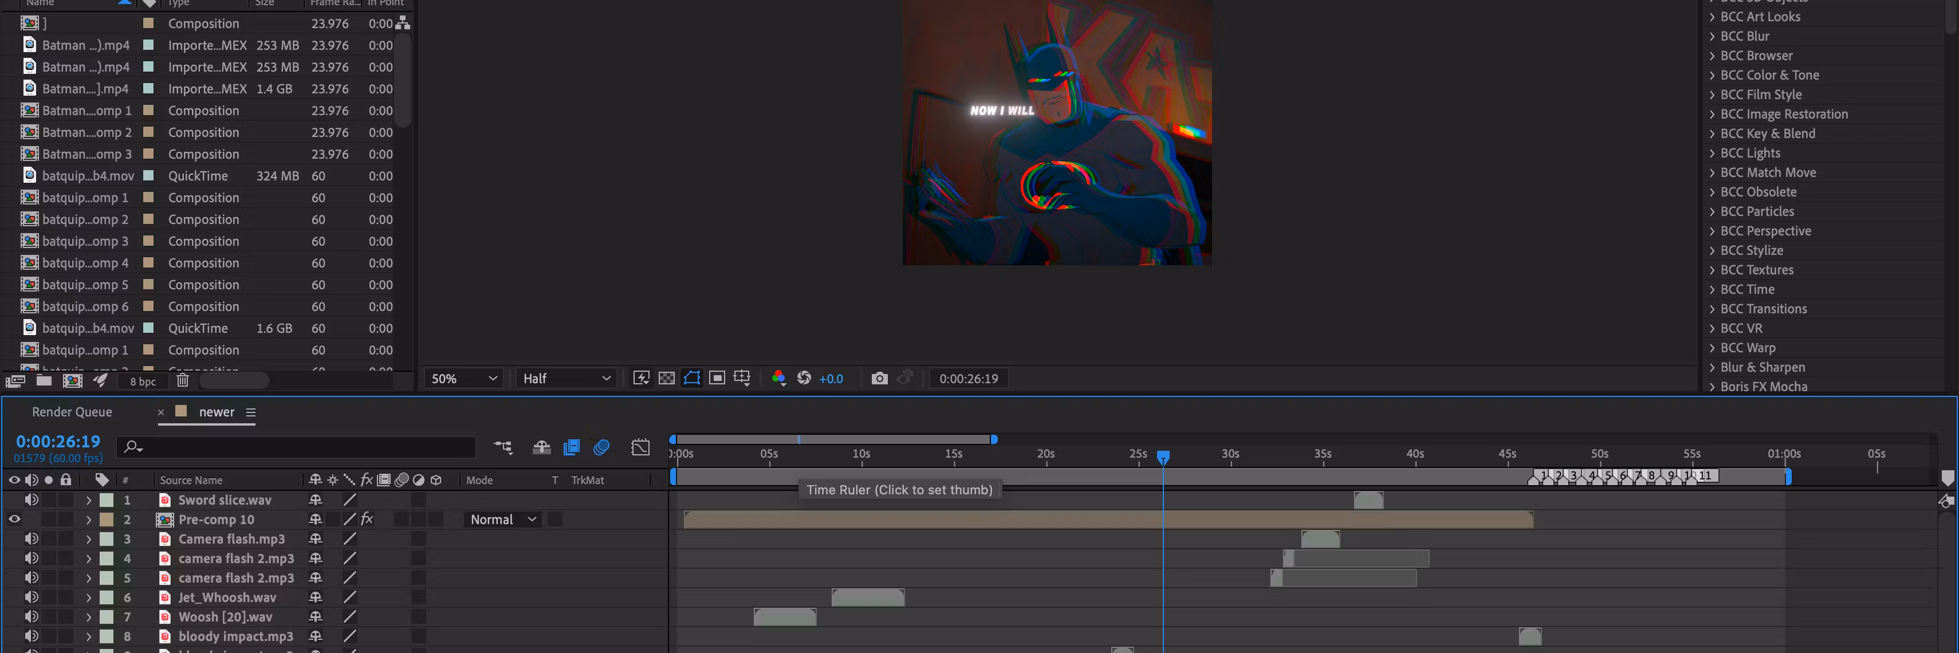Mute audio of Sword slice.wav layer
This screenshot has width=1959, height=653.
tap(31, 499)
